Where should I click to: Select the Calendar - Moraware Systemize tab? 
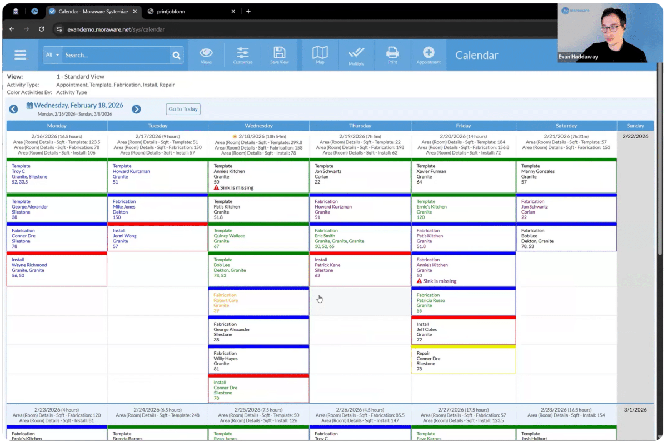pyautogui.click(x=92, y=11)
